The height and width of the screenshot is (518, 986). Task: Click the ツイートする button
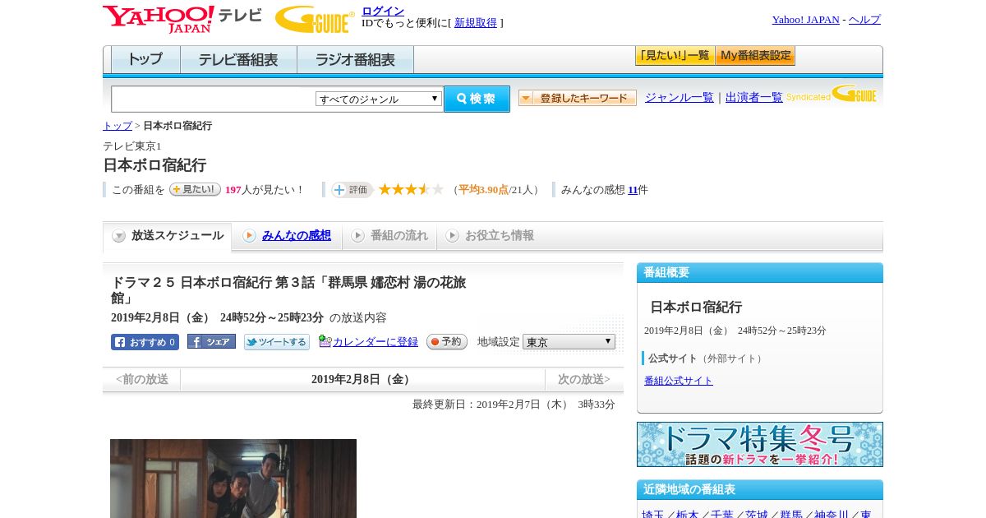pos(277,342)
